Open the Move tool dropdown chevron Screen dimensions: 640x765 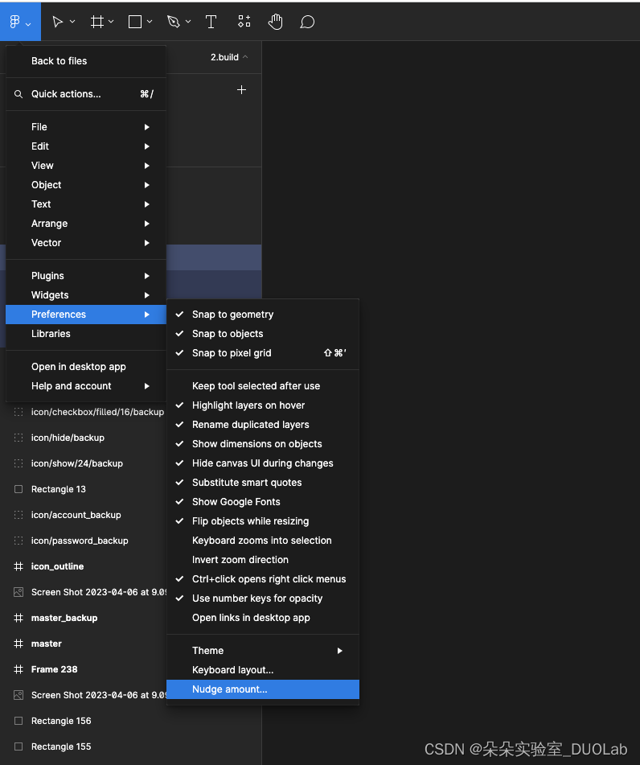point(71,22)
